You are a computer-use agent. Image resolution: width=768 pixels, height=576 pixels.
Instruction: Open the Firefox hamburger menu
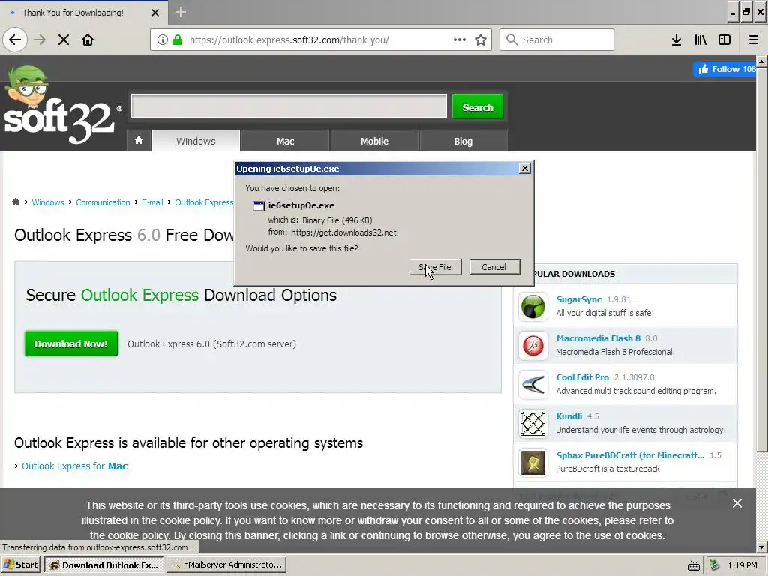[x=753, y=40]
